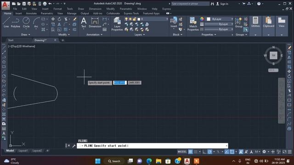Toggle clean screen icon in status bar
The image size is (294, 165).
click(284, 152)
